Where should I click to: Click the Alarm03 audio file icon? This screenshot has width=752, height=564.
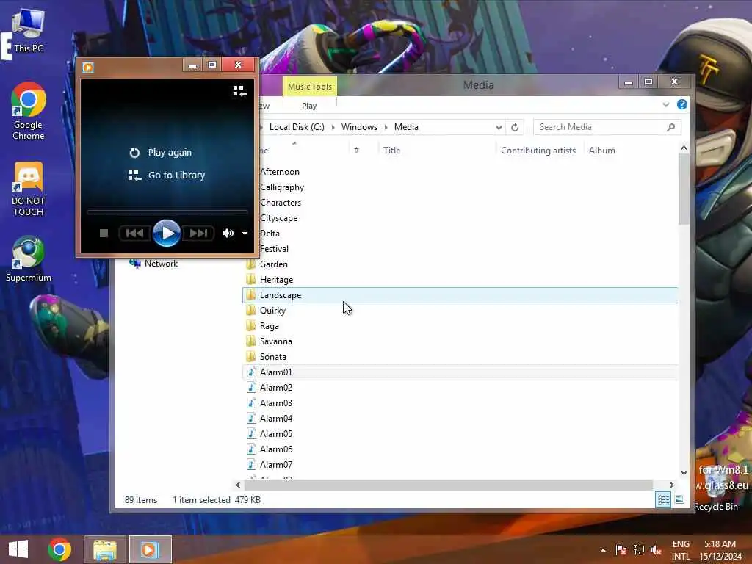[x=251, y=402]
